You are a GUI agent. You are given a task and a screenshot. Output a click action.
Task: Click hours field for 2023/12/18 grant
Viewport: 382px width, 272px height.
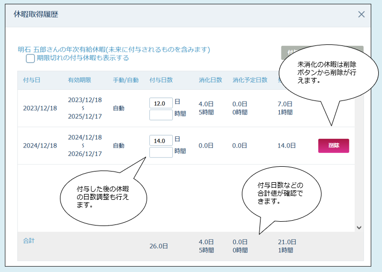161,114
